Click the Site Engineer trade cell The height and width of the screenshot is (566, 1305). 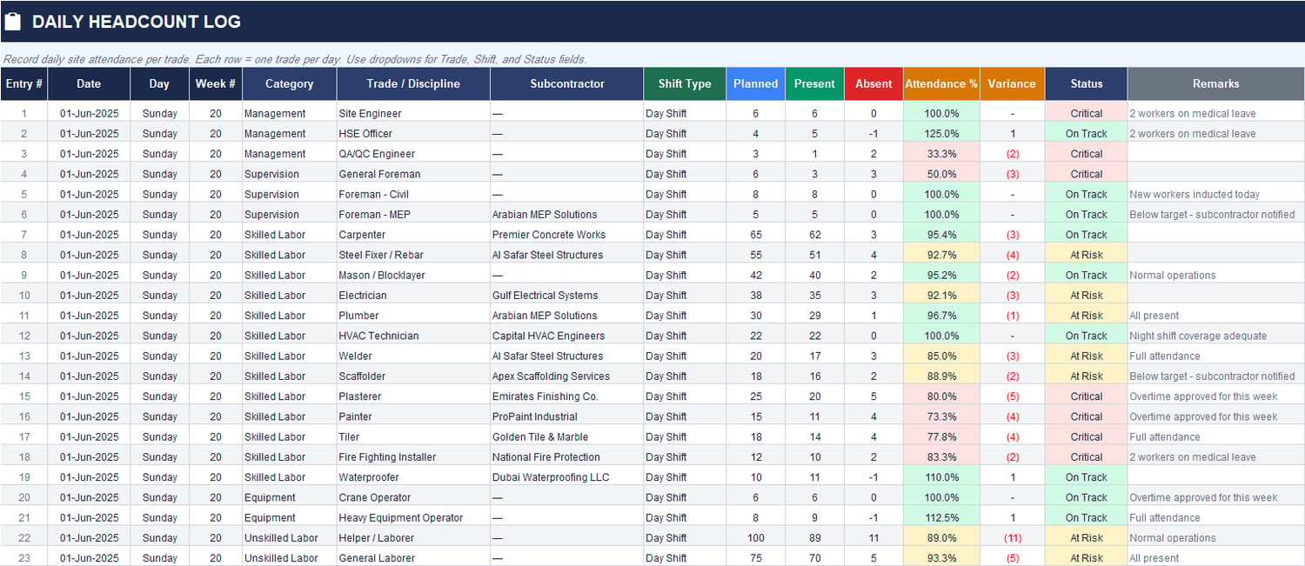[x=413, y=114]
